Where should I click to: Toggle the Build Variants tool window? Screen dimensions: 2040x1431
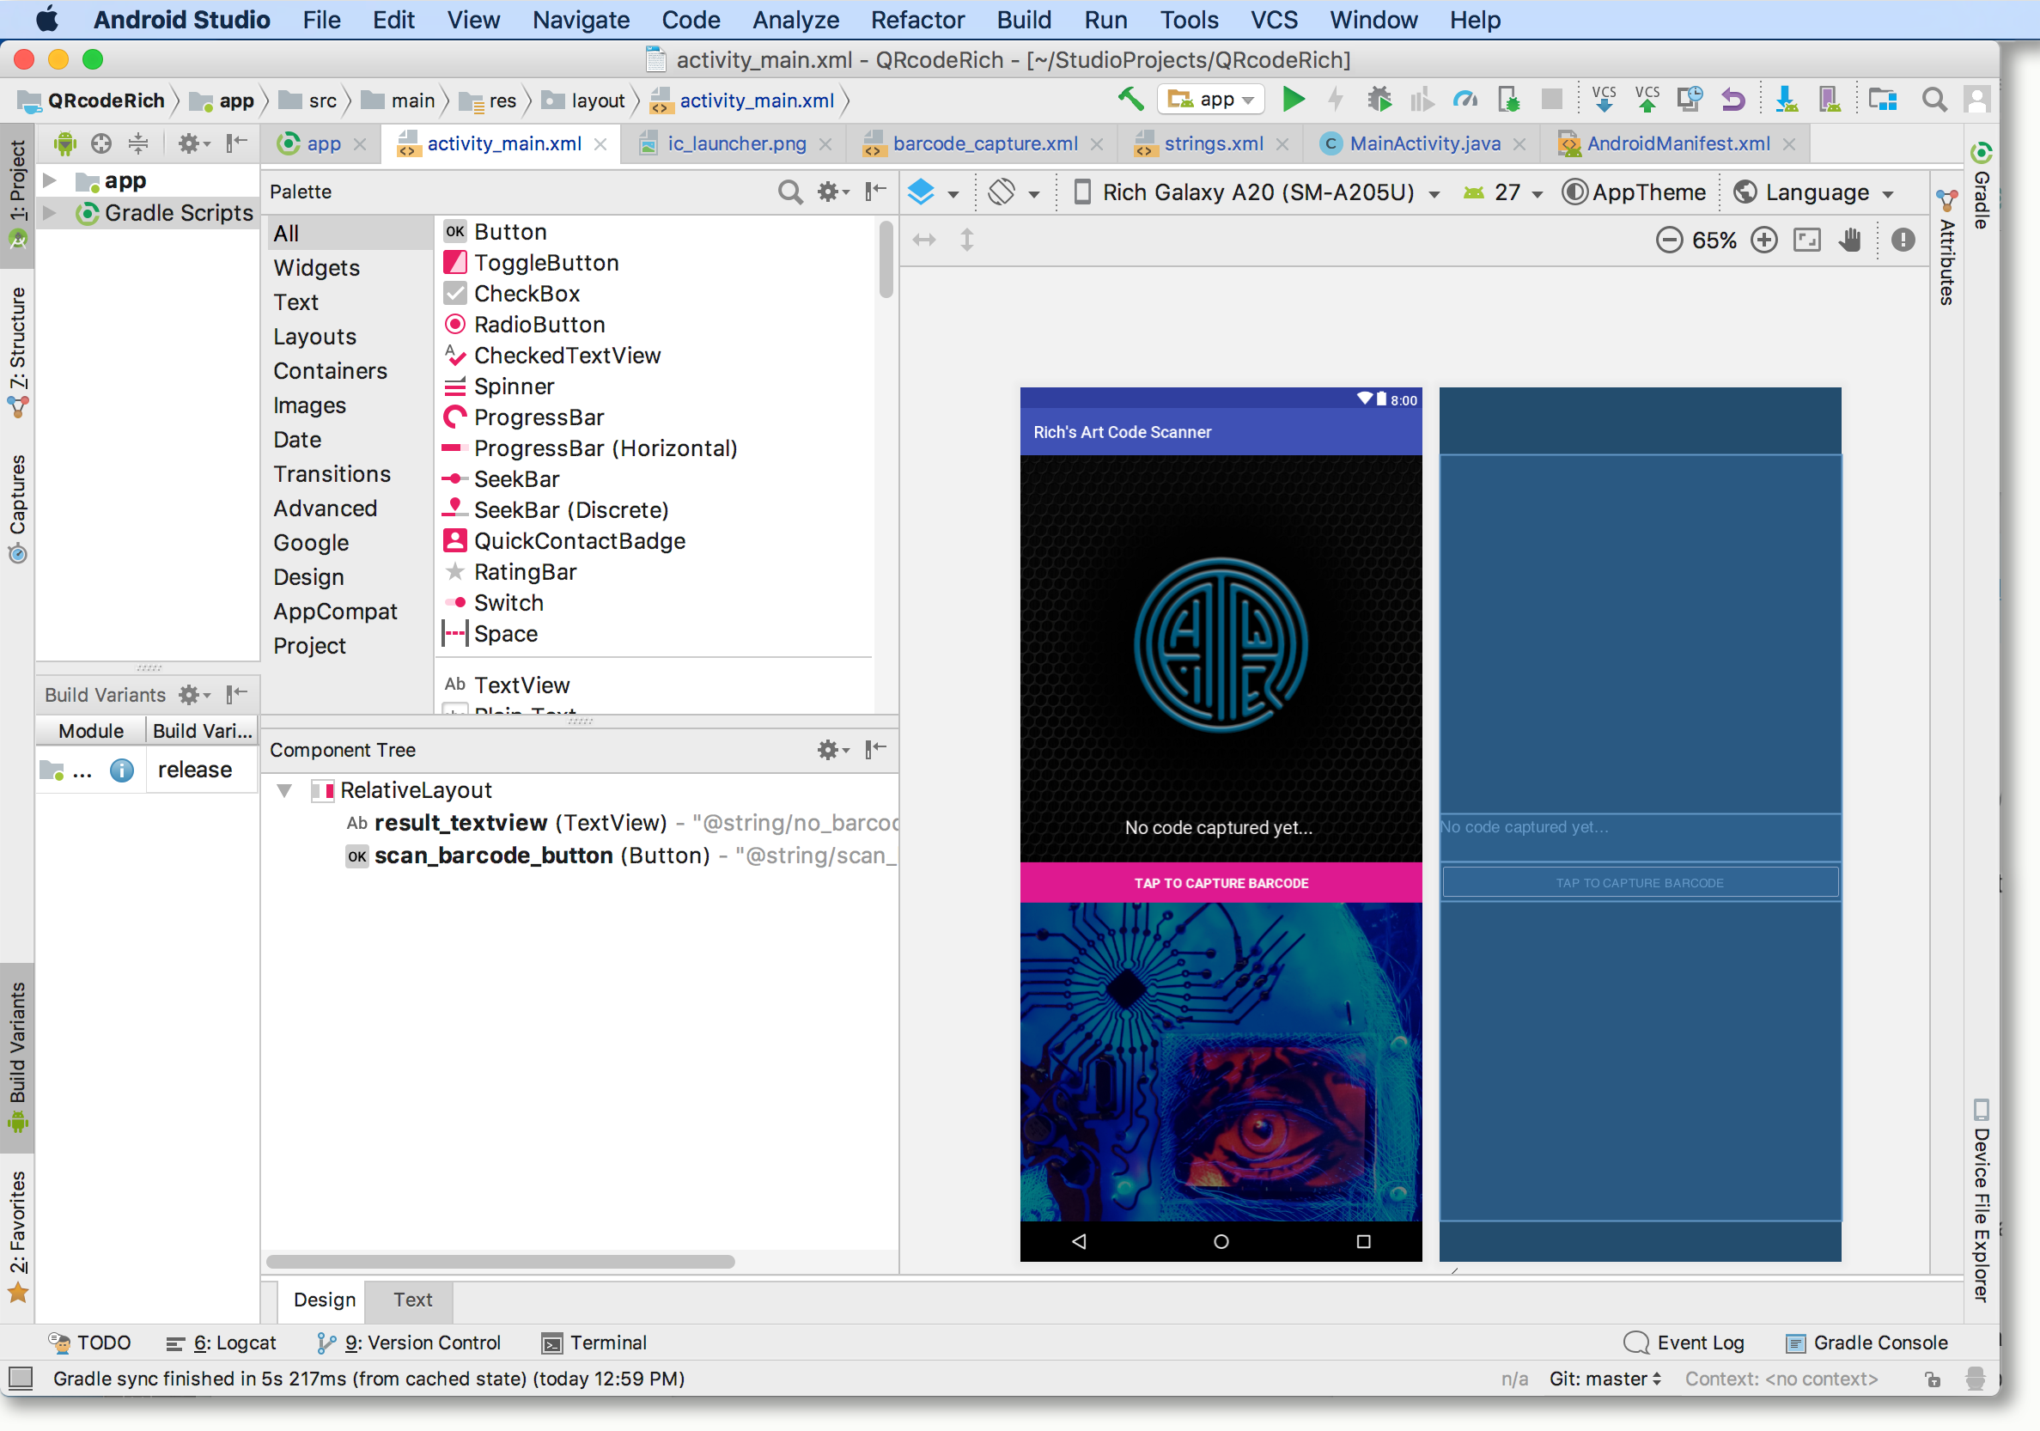(x=17, y=1057)
